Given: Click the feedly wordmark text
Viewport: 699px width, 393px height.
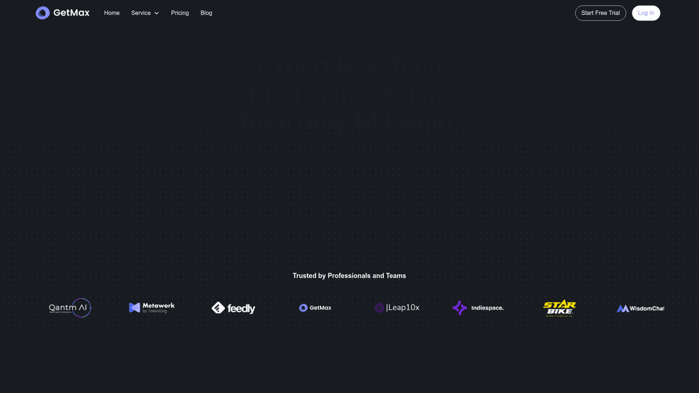Looking at the screenshot, I should [241, 309].
